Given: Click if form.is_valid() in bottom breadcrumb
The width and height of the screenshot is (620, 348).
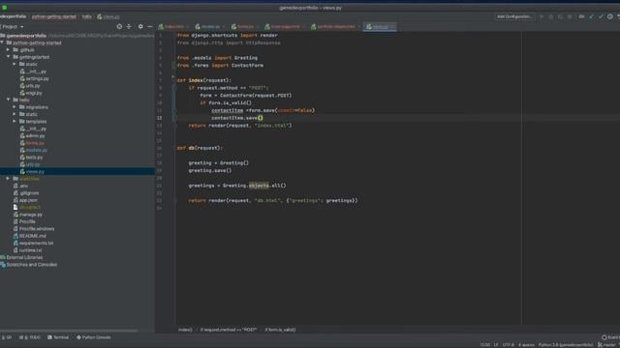Looking at the screenshot, I should tap(280, 330).
